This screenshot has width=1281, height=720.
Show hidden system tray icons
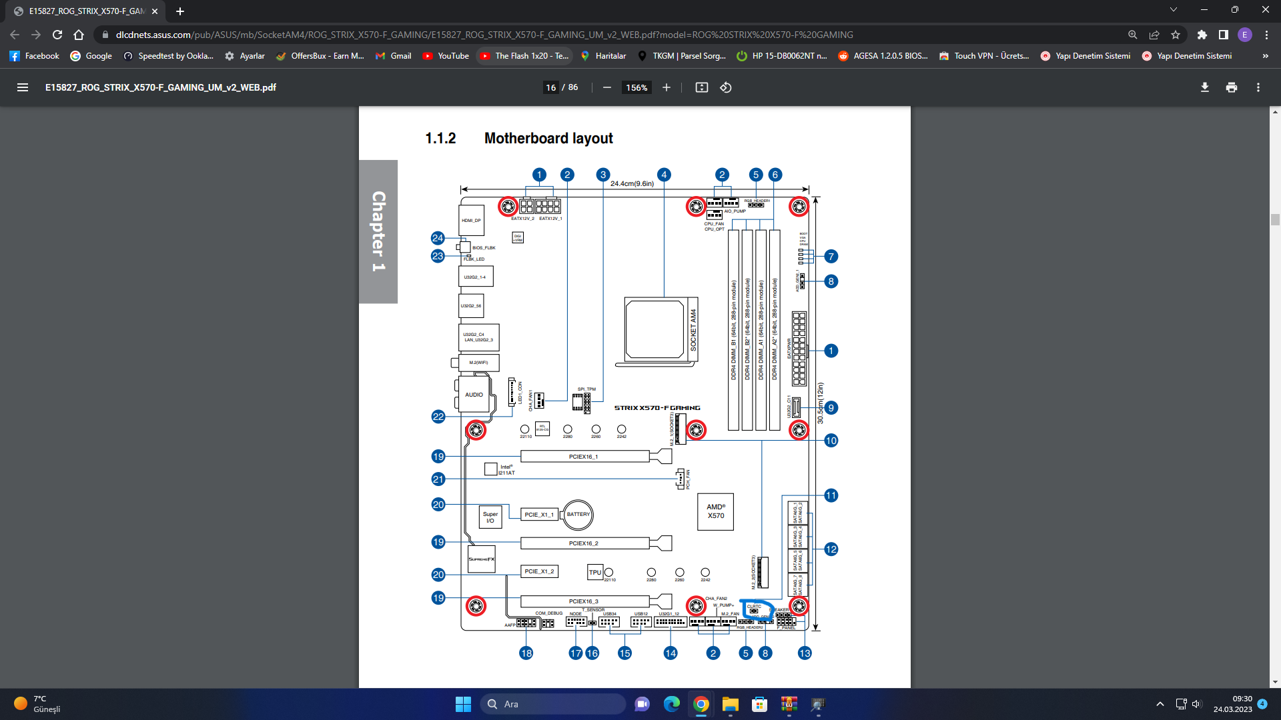click(1160, 704)
